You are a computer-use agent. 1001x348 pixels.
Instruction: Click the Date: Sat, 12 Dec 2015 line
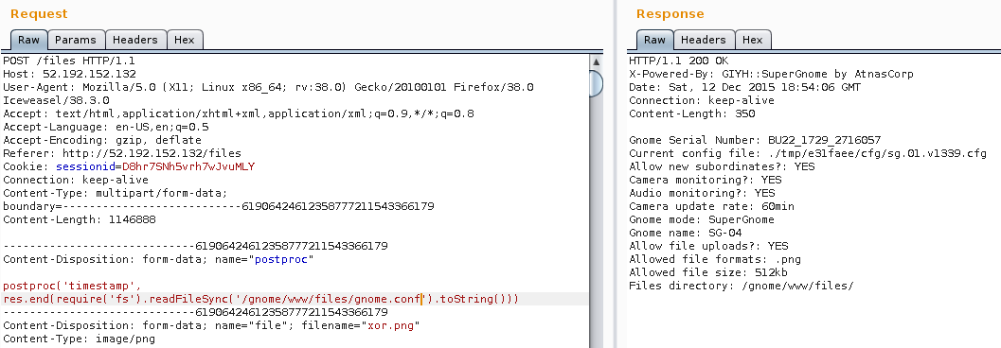(x=744, y=87)
